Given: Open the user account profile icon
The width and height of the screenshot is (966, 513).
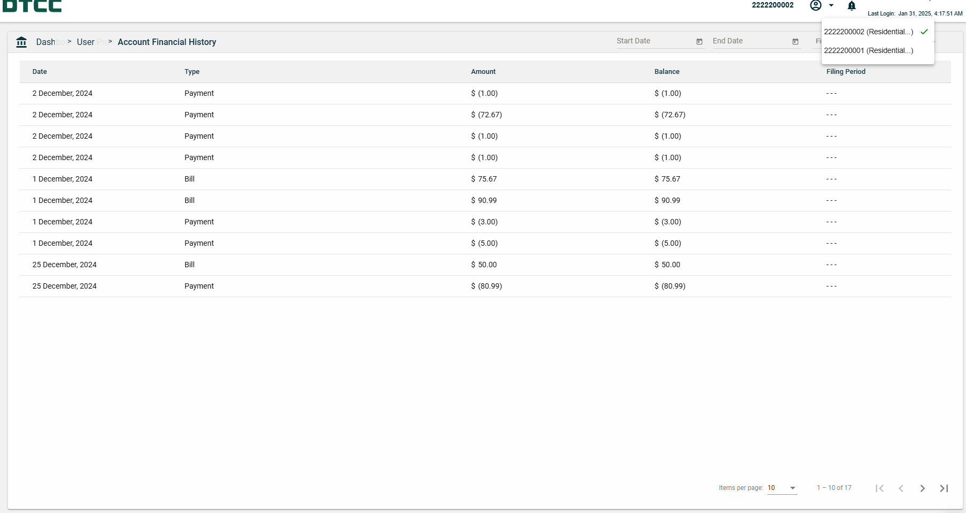Looking at the screenshot, I should (815, 5).
